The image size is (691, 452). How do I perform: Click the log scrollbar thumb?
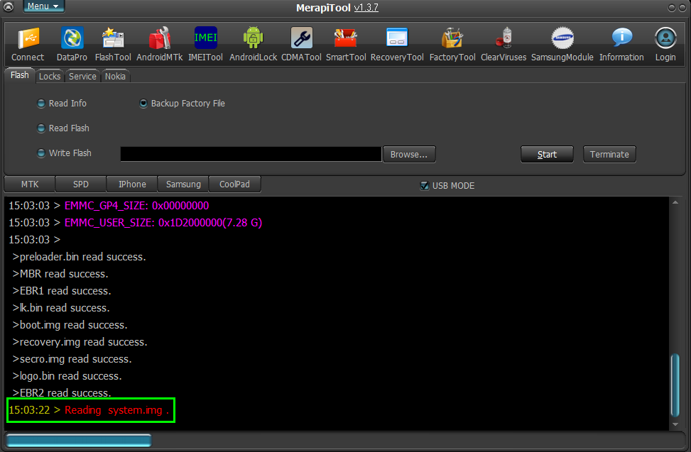click(x=675, y=385)
